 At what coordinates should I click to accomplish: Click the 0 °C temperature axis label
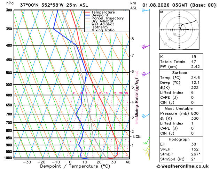coord(70,162)
